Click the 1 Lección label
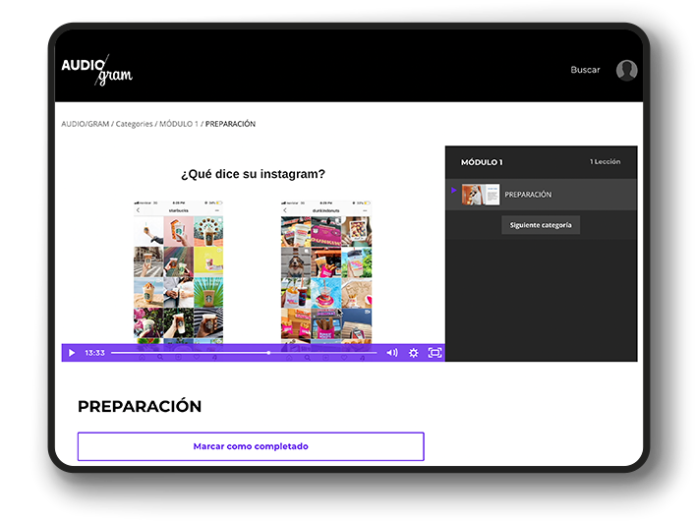The image size is (695, 521). 605,162
